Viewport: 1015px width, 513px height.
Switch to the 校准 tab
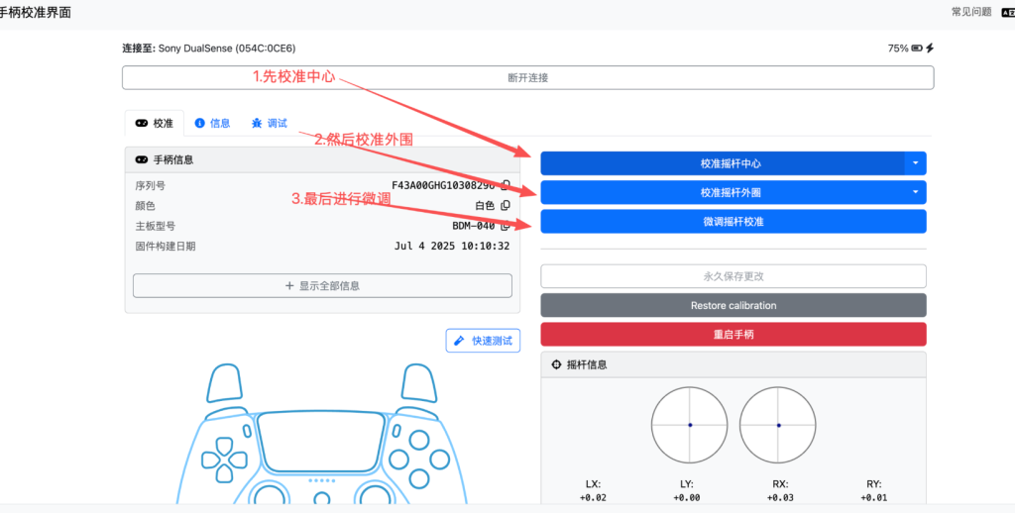[154, 123]
